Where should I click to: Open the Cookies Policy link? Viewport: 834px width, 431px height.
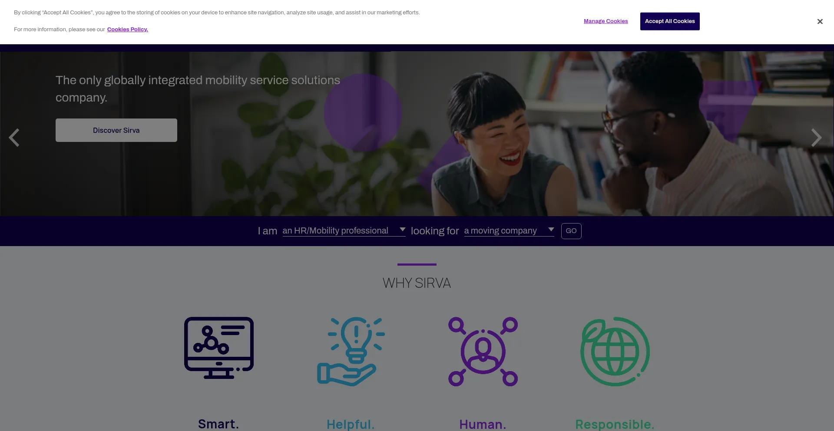click(127, 30)
